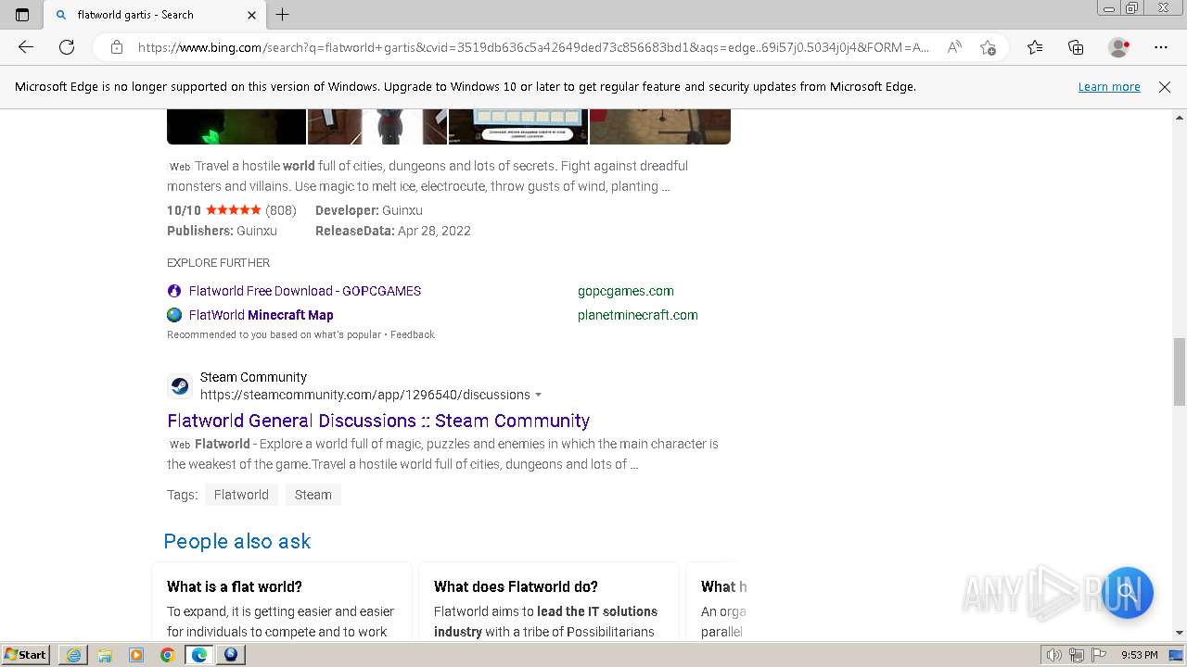Open What is a flat world? card

coord(282,600)
